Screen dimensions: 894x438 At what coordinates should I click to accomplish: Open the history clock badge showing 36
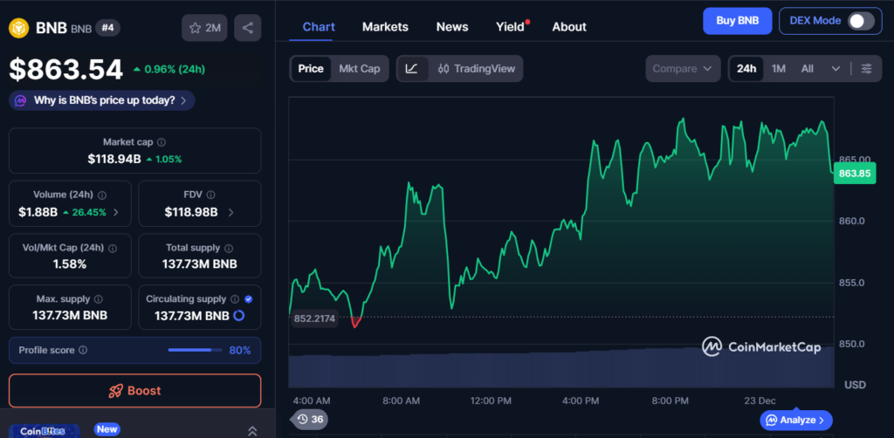(x=310, y=419)
